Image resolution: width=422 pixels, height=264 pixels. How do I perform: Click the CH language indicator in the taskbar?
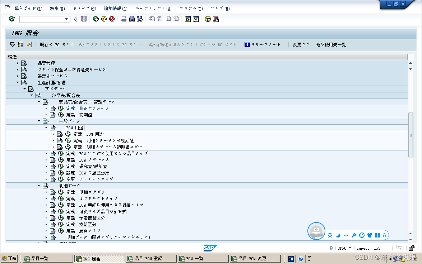pyautogui.click(x=291, y=259)
